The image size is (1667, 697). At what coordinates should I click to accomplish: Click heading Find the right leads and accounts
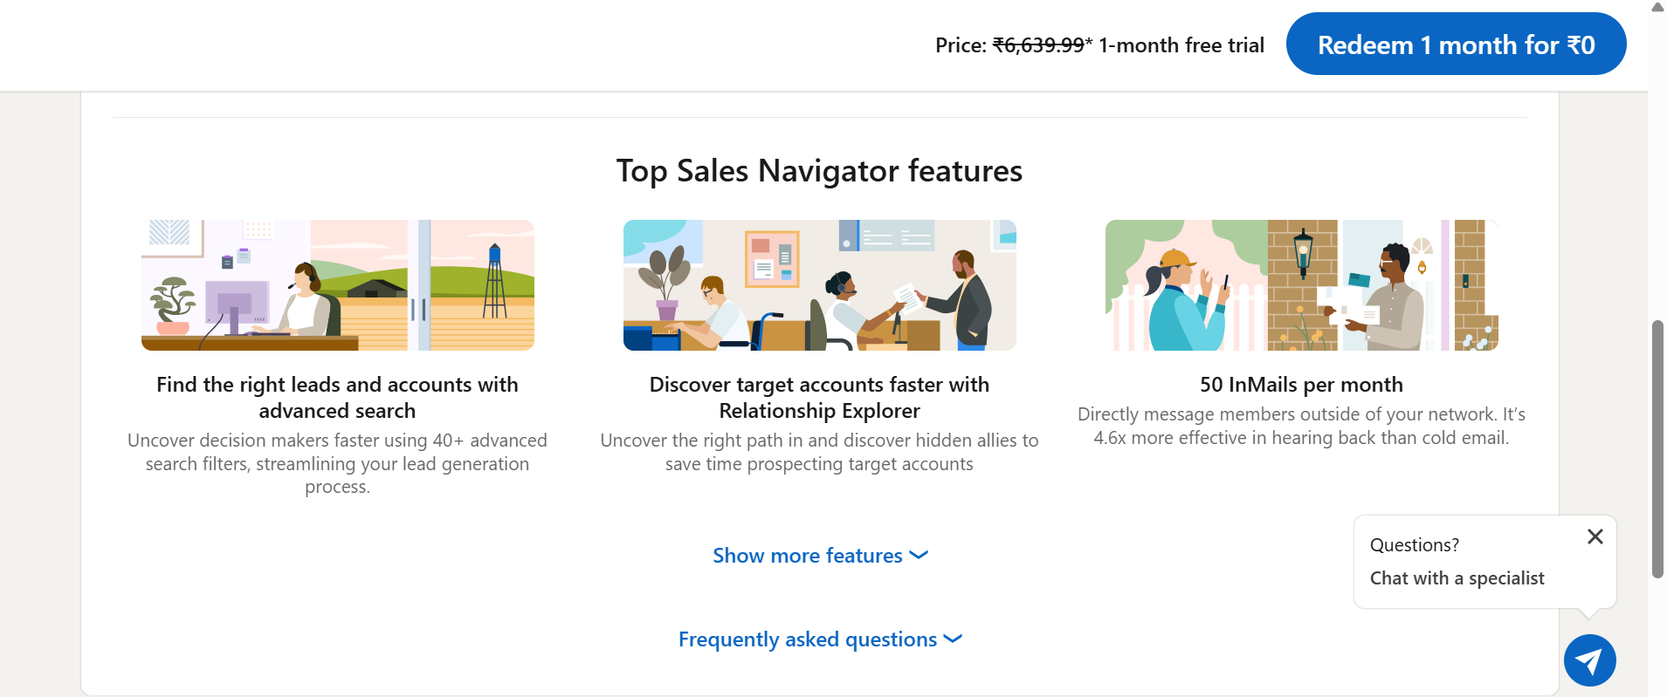click(x=337, y=398)
